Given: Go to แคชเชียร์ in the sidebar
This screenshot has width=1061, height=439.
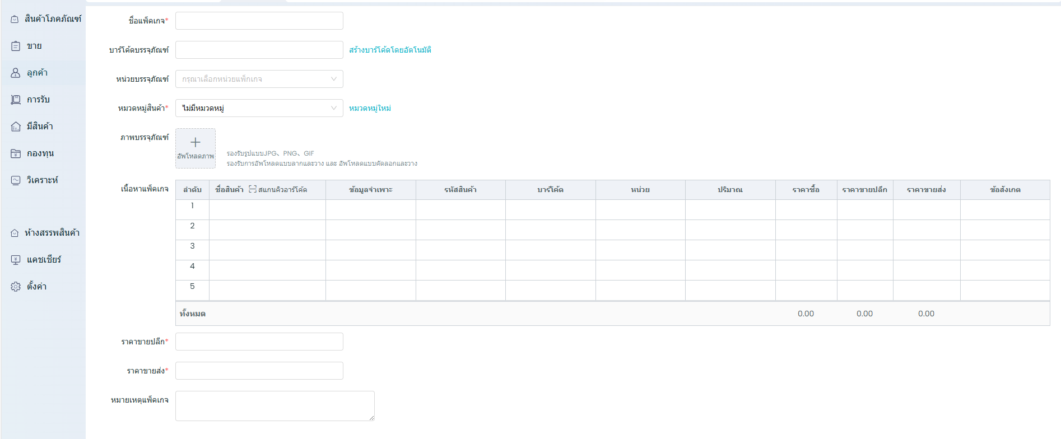Looking at the screenshot, I should pyautogui.click(x=44, y=260).
